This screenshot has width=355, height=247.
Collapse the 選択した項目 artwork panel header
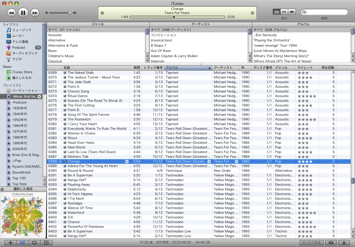(23, 189)
